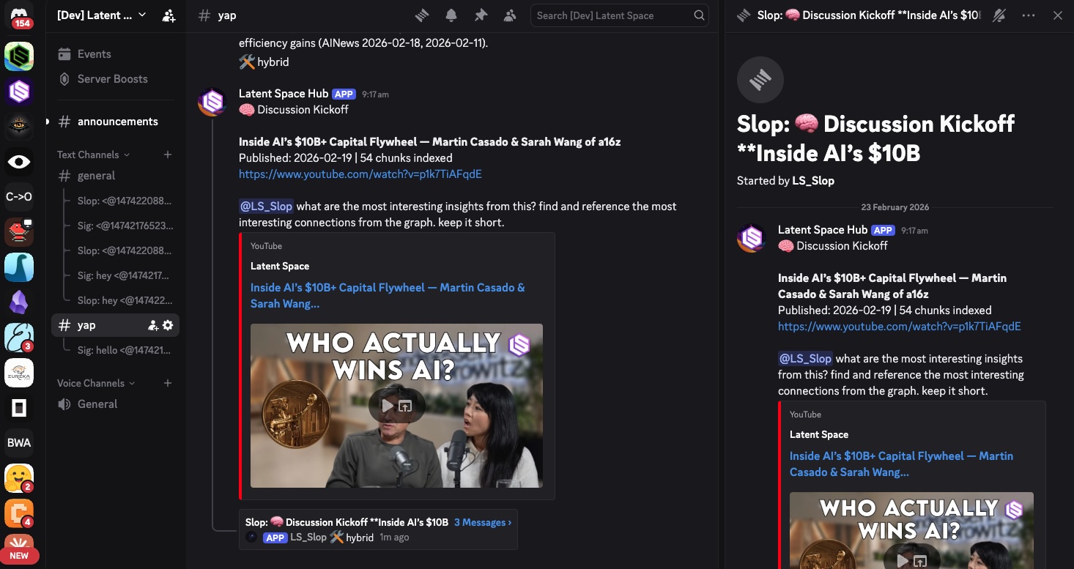
Task: Open the [Dev] Latent server dropdown menu
Action: tap(102, 15)
